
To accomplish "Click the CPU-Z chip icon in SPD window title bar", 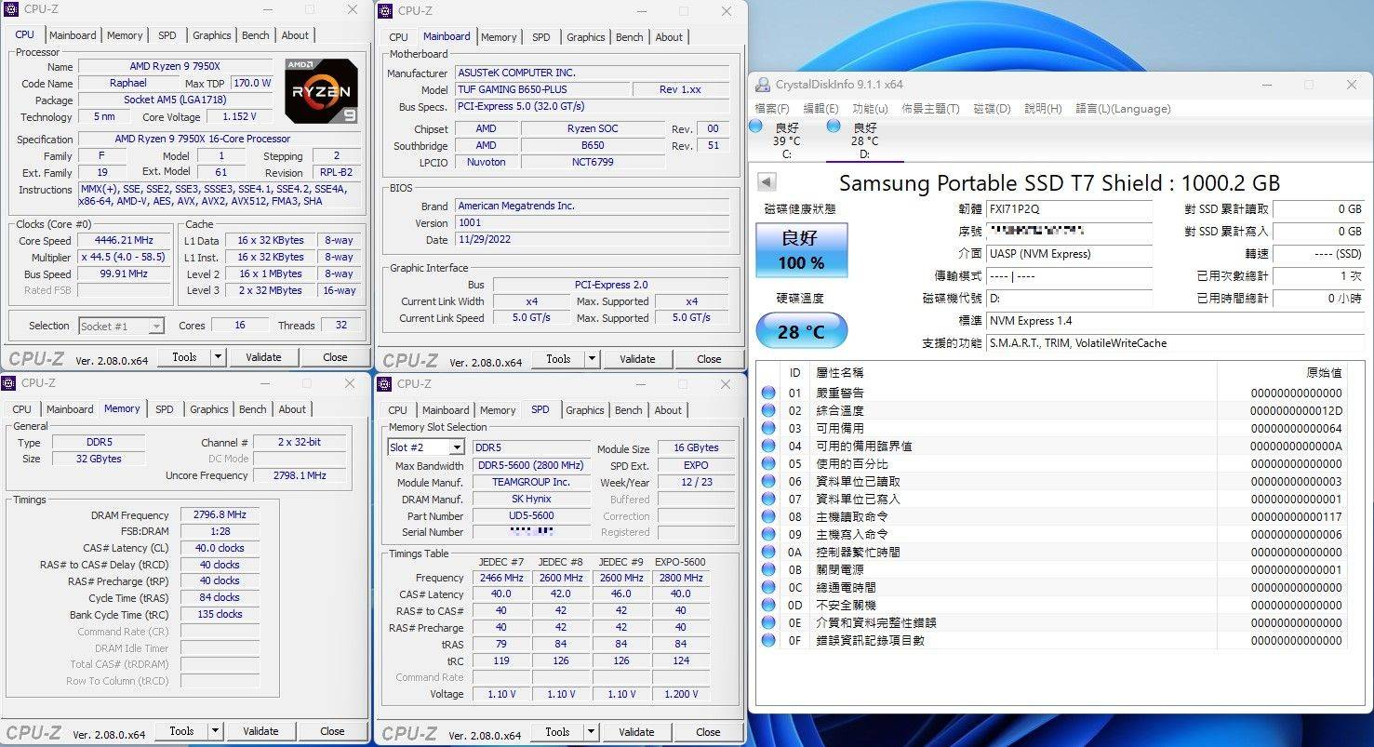I will pyautogui.click(x=384, y=383).
